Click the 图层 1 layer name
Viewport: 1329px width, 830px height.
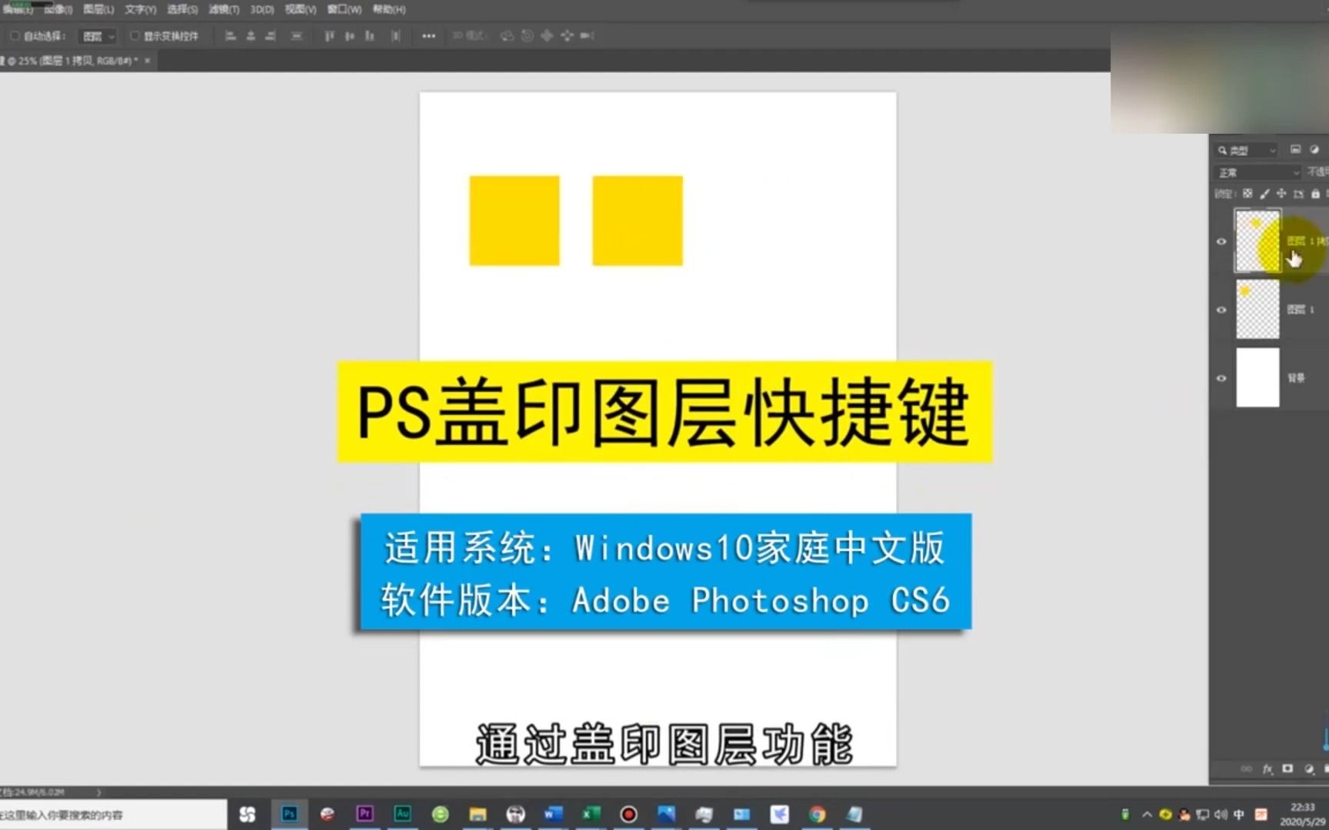pyautogui.click(x=1301, y=310)
